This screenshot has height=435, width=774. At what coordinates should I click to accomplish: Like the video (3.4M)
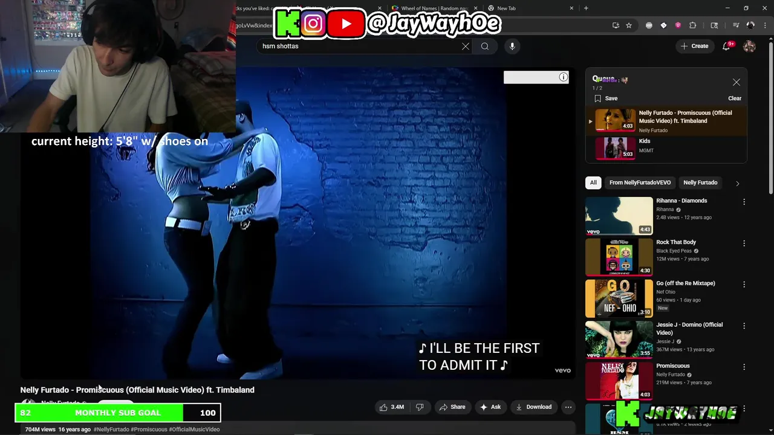[x=391, y=407]
